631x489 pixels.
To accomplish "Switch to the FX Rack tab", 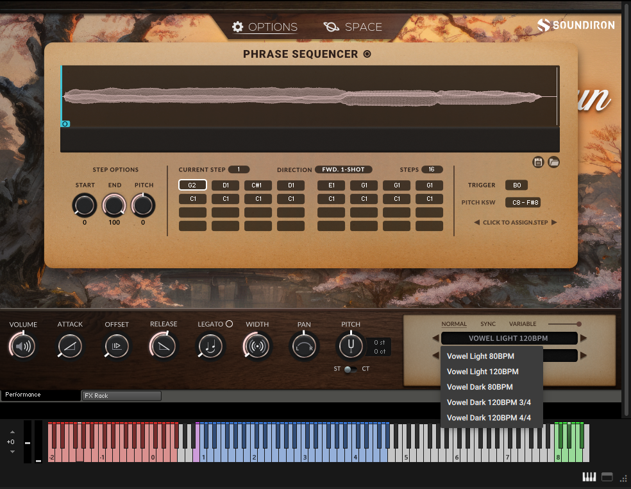I will (121, 396).
